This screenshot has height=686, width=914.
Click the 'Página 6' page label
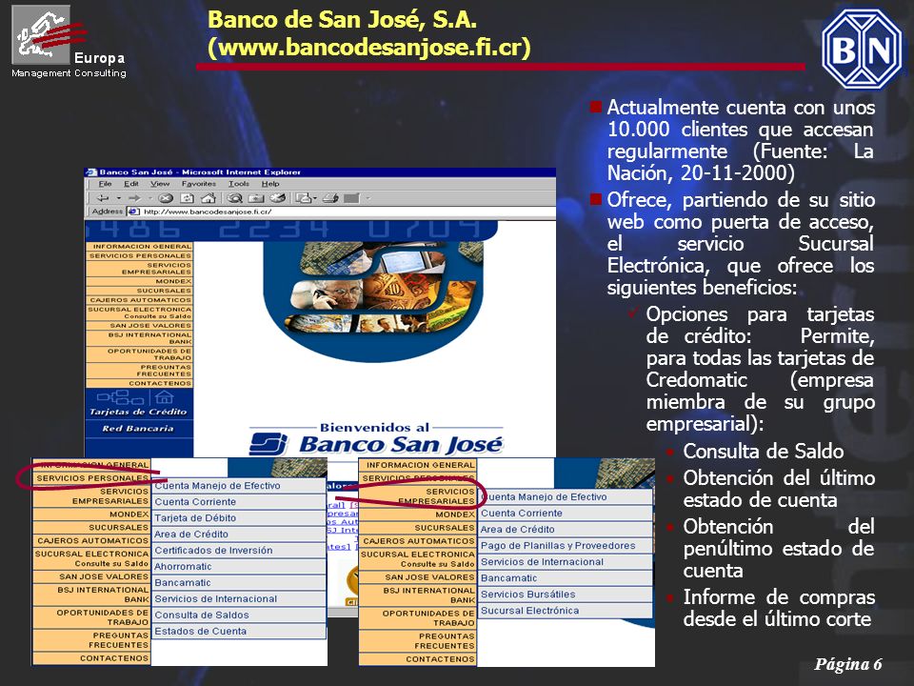click(848, 664)
